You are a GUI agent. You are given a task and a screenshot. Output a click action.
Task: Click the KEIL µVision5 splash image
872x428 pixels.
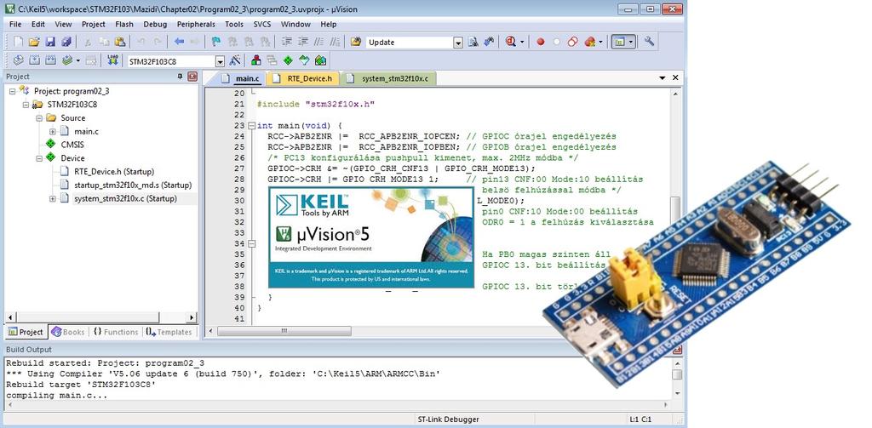pyautogui.click(x=371, y=237)
